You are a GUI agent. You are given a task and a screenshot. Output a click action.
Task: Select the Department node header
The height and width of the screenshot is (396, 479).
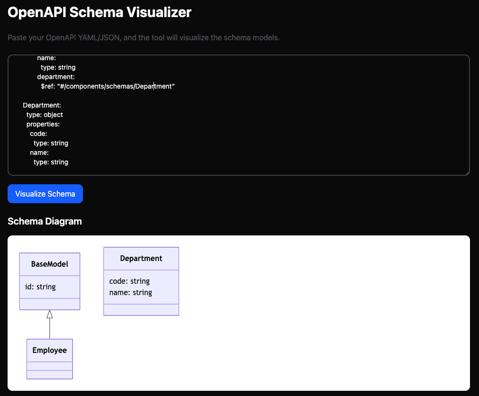pyautogui.click(x=141, y=258)
